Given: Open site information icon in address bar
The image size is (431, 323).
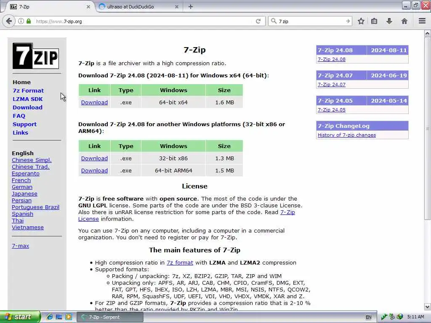Looking at the screenshot, I should pos(21,21).
